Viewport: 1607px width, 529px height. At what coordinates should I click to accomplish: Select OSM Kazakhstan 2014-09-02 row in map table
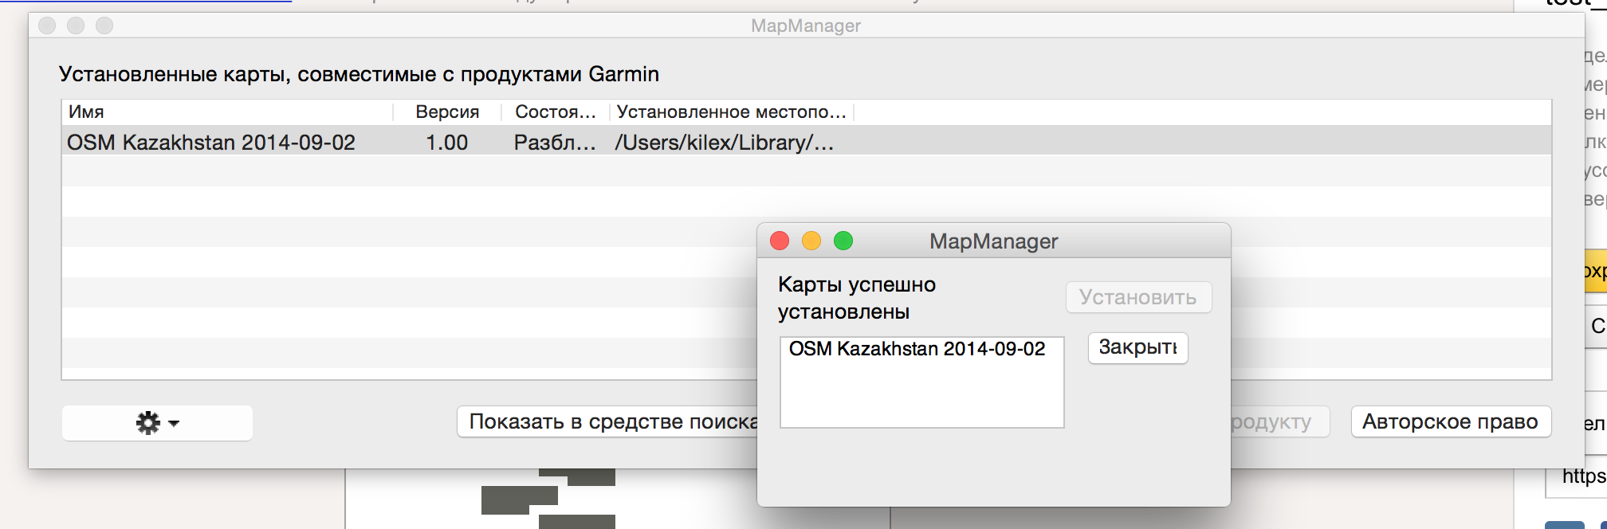tap(807, 142)
